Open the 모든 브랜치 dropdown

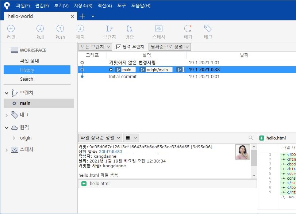click(95, 47)
